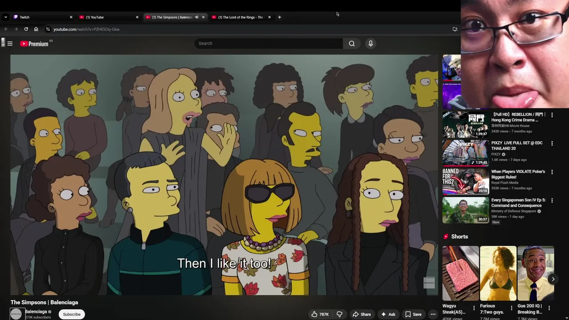
Task: Open Every Singaporean Son IV title
Action: 518,203
